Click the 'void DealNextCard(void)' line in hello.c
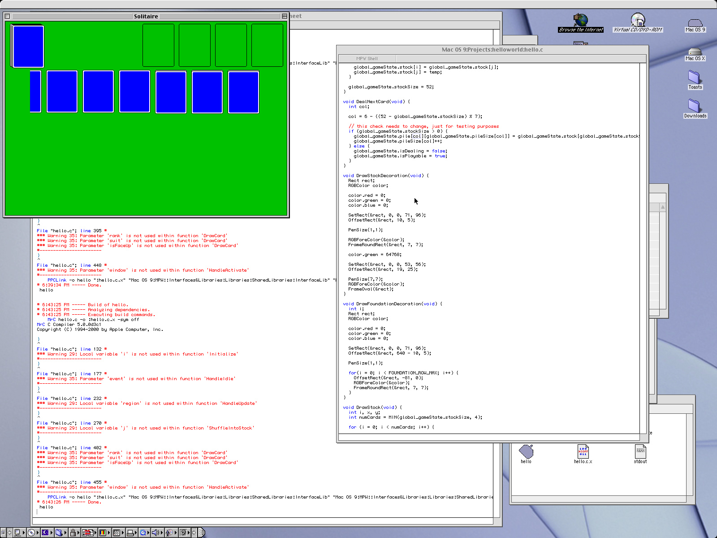The image size is (717, 538). pyautogui.click(x=376, y=102)
